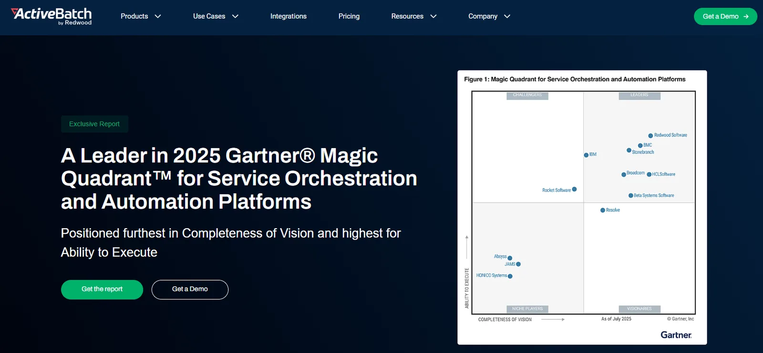The image size is (763, 353).
Task: Expand the Products menu chevron
Action: pos(158,16)
